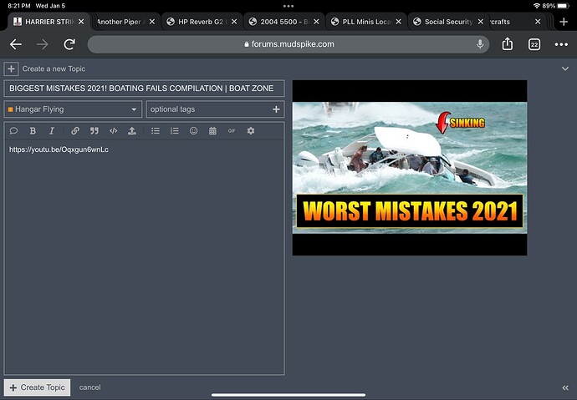Screen dimensions: 577x400
Task: Open the share sheet icon
Action: pyautogui.click(x=507, y=43)
